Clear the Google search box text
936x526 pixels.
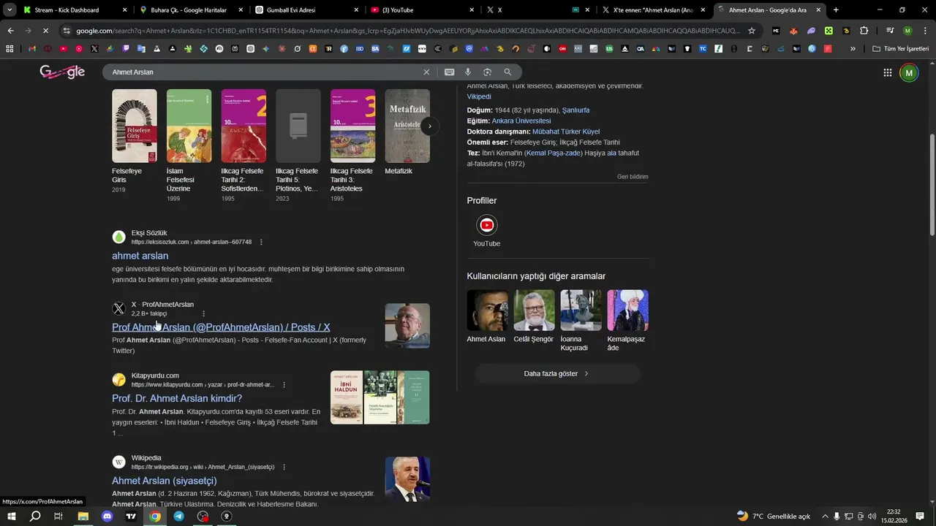tap(426, 72)
